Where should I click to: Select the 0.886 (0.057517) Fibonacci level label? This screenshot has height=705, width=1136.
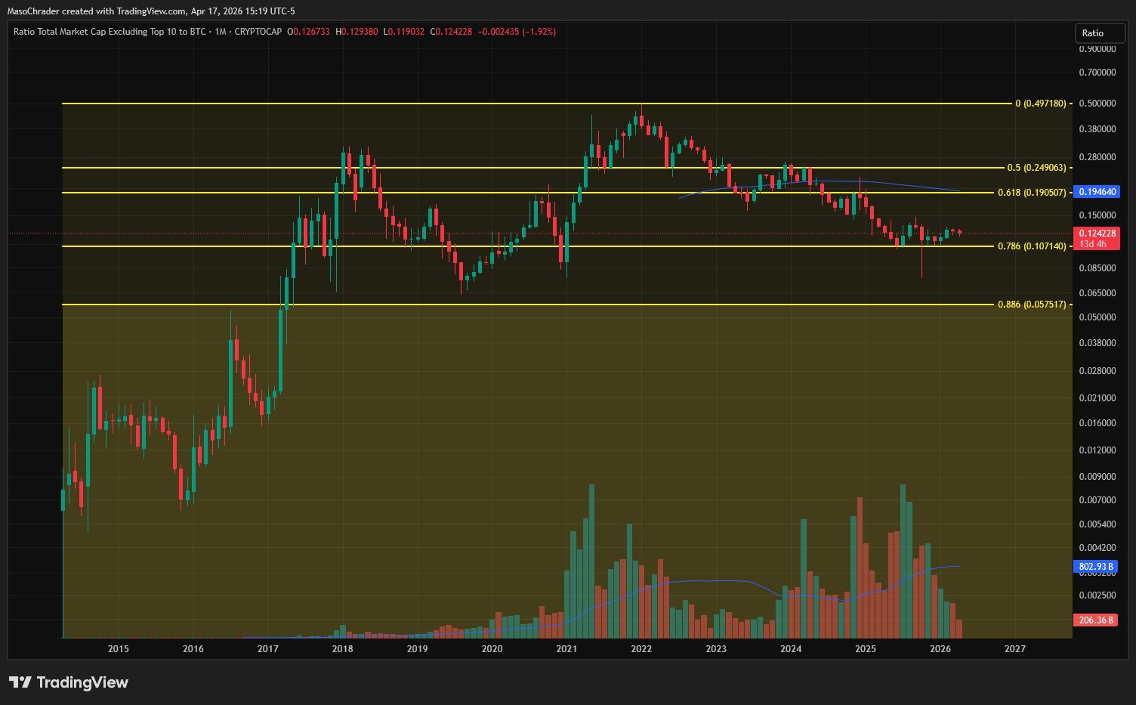click(1033, 305)
